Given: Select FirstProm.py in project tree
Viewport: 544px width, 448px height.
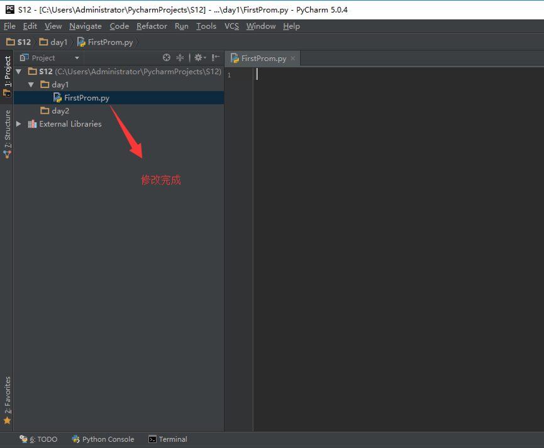Looking at the screenshot, I should pyautogui.click(x=119, y=98).
